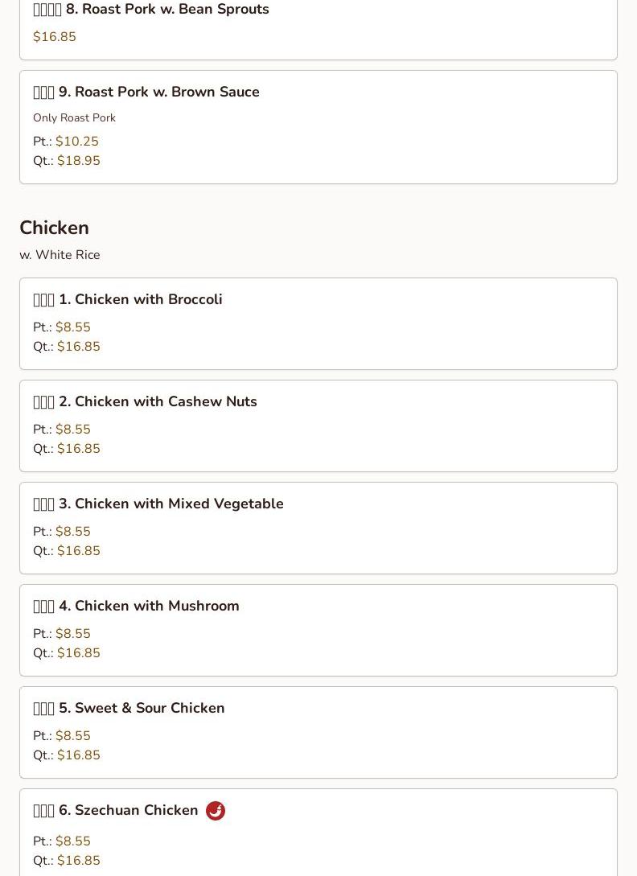
Task: Select Roast Pork w. Brown Sauce
Action: (x=146, y=93)
